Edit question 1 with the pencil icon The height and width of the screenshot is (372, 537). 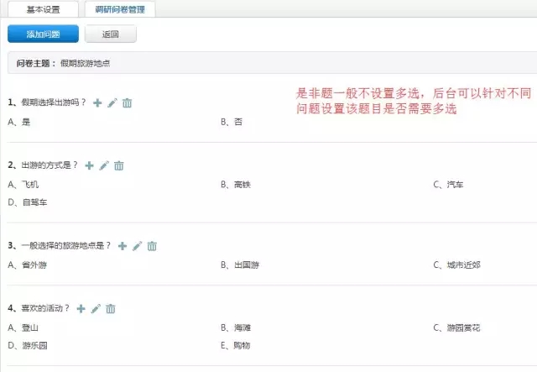click(x=112, y=102)
